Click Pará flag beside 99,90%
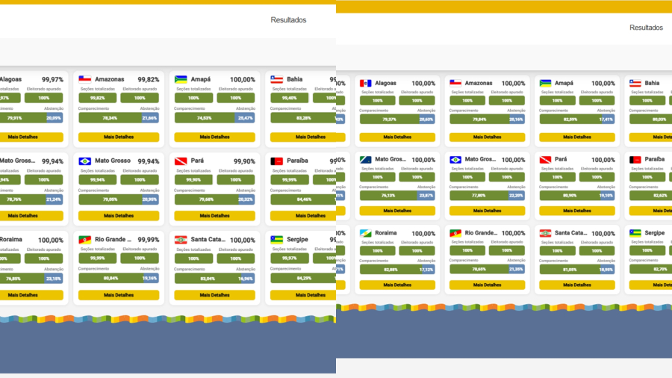The image size is (672, 378). click(x=181, y=161)
